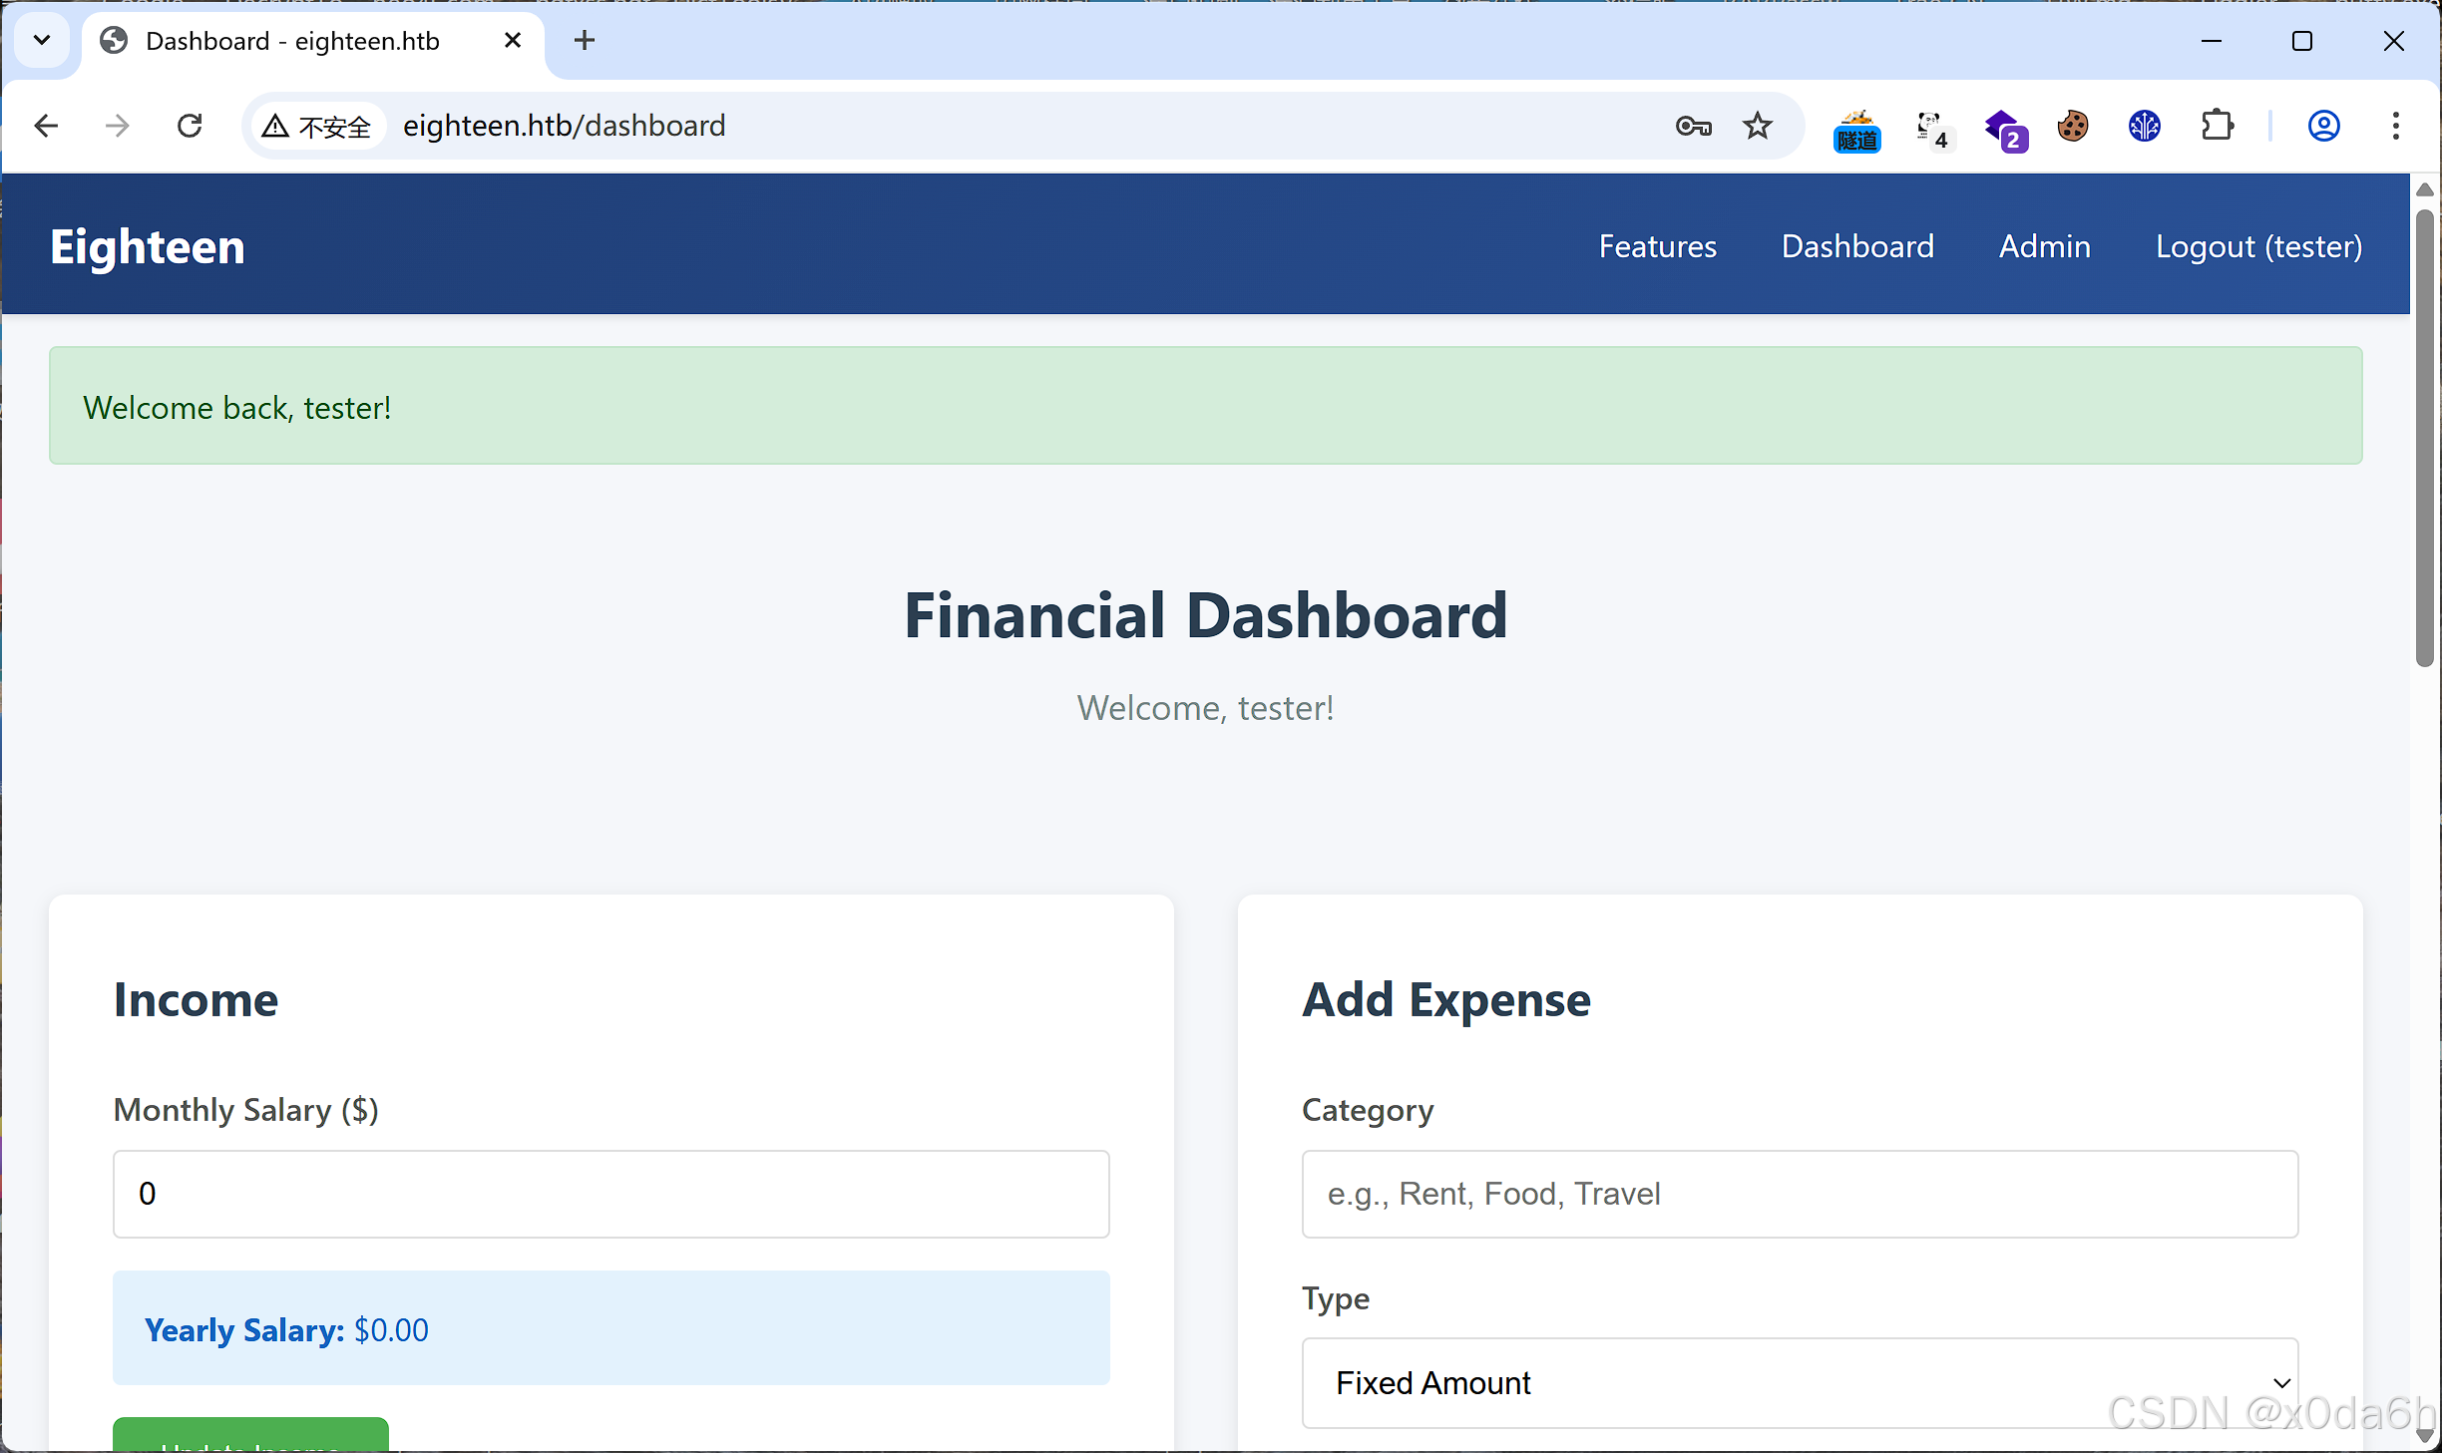The height and width of the screenshot is (1453, 2442).
Task: Go to Features in navigation bar
Action: pos(1657,246)
